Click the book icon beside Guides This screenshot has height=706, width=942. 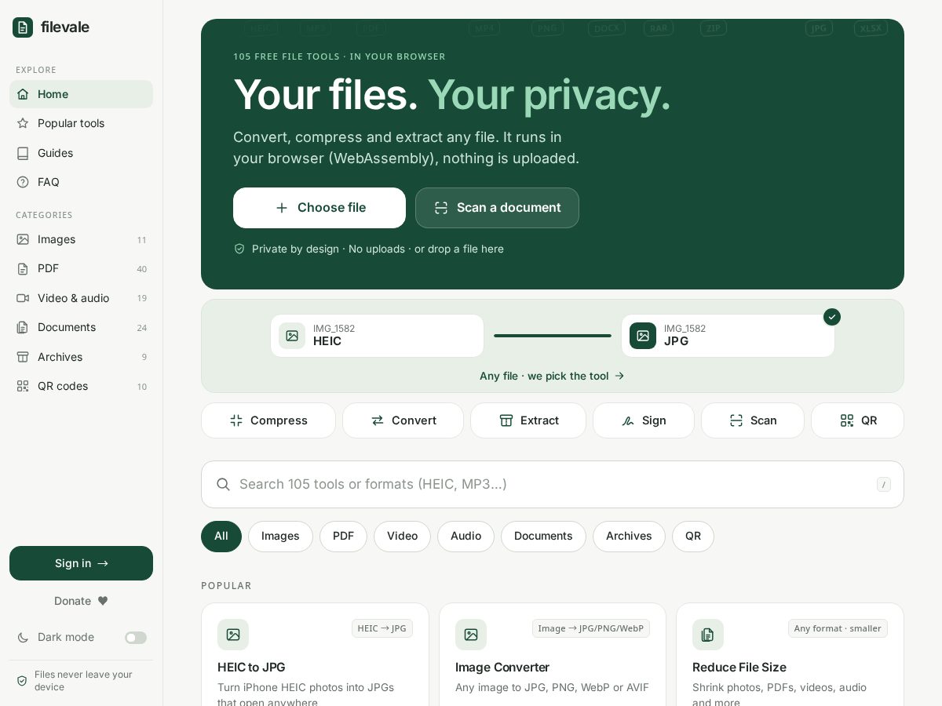[x=23, y=153]
